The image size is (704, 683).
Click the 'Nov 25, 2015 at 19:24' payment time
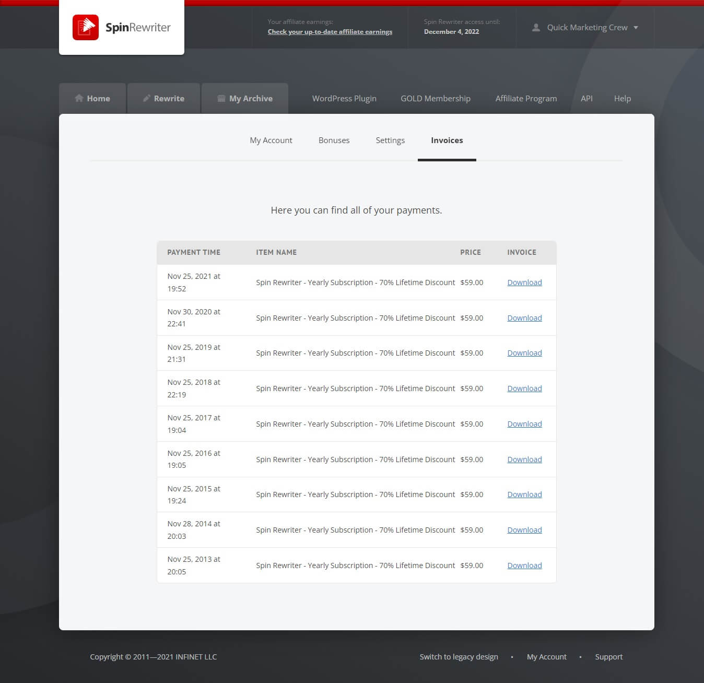(194, 494)
